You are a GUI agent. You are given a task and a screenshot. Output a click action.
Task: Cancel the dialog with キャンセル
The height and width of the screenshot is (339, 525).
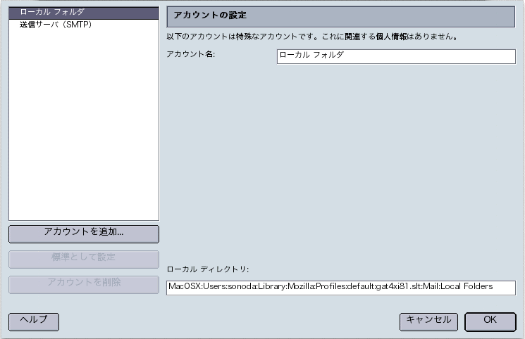point(429,321)
